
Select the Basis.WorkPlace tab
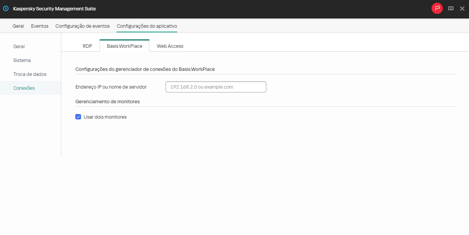click(x=124, y=45)
